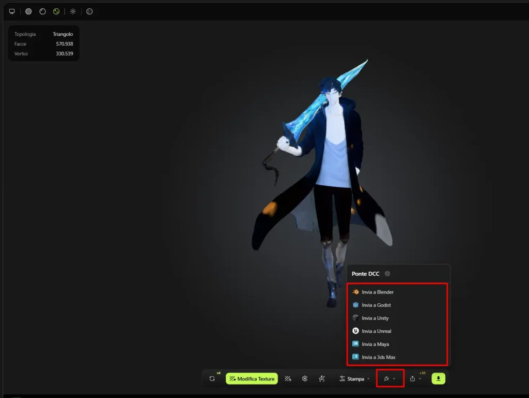The height and width of the screenshot is (398, 529).
Task: Click the DCC bridge plug icon
Action: pyautogui.click(x=386, y=378)
